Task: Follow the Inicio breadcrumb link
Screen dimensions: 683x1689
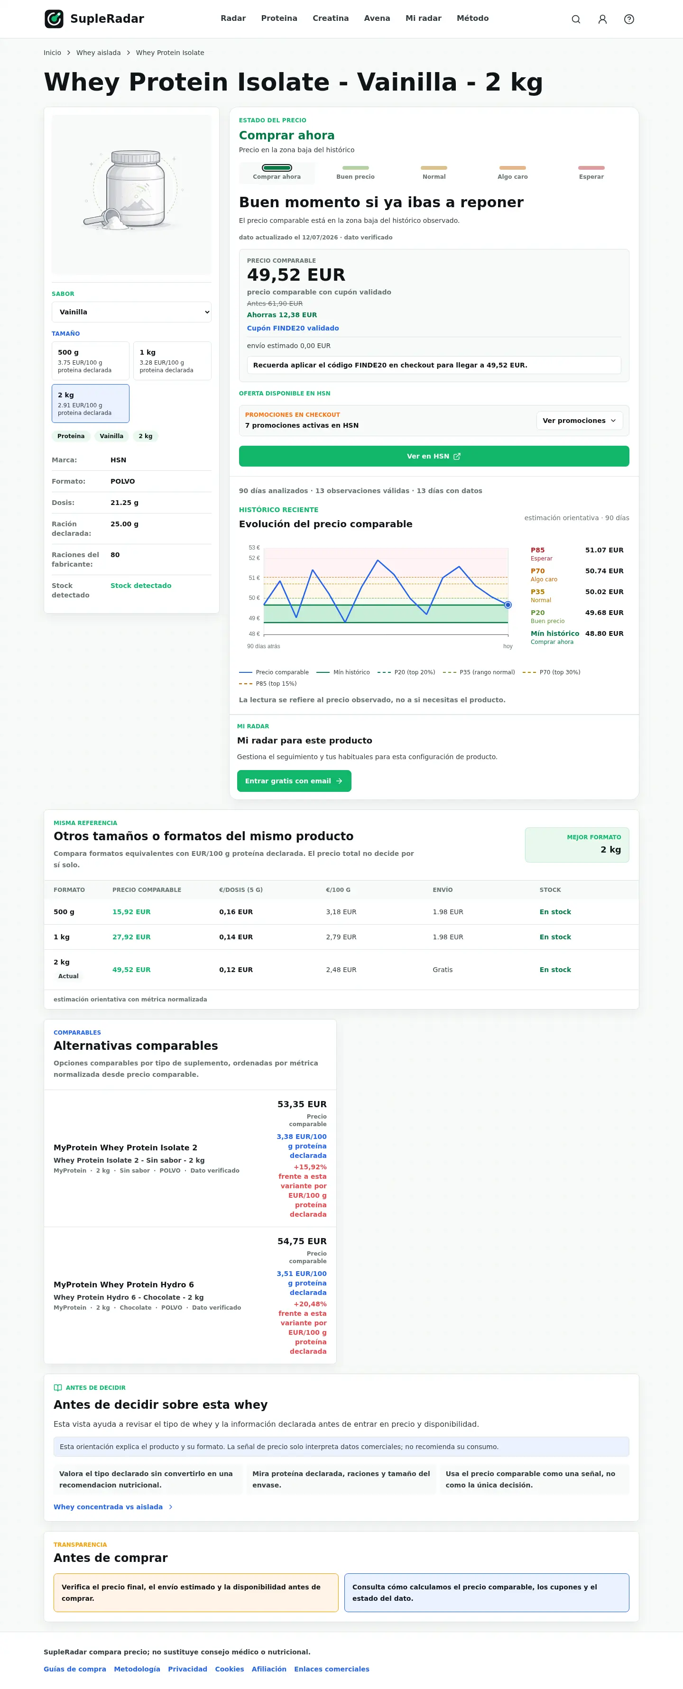Action: 53,53
